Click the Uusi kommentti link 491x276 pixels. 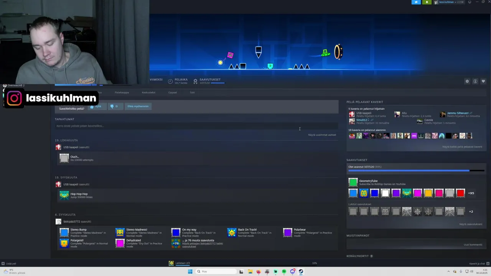[x=473, y=245]
